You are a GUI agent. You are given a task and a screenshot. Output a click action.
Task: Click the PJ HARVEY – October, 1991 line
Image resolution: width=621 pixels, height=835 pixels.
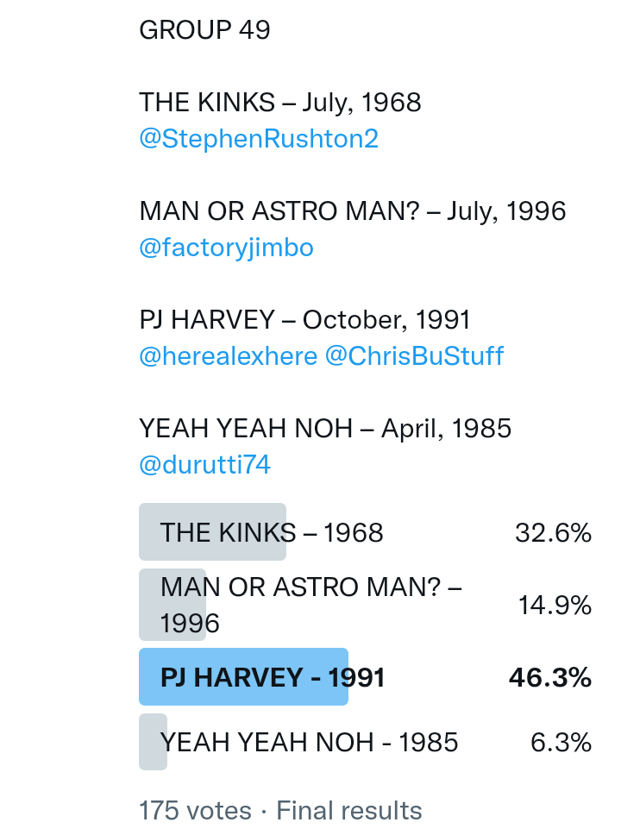tap(304, 320)
